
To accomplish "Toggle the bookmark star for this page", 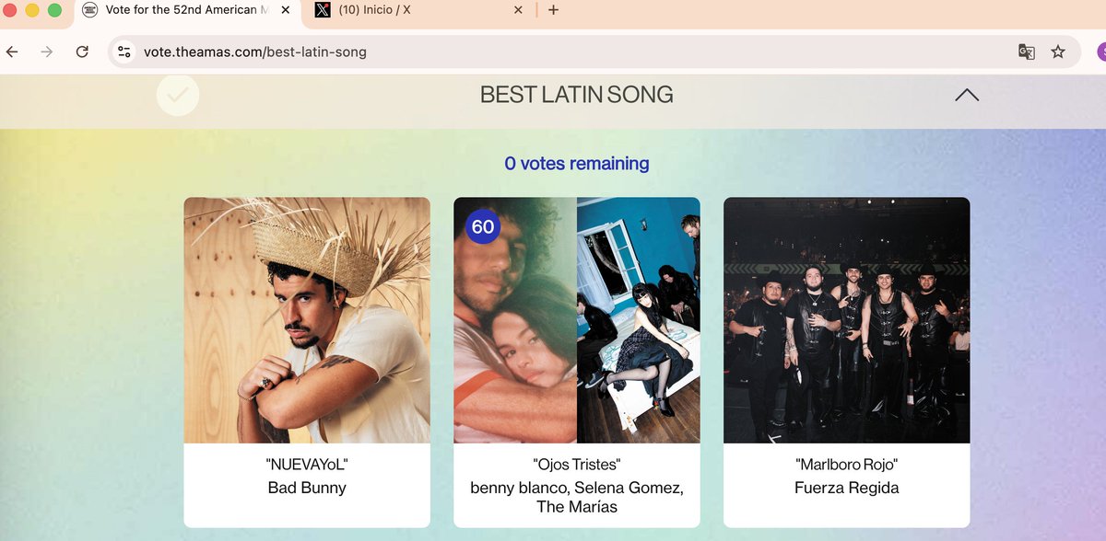I will [x=1058, y=52].
